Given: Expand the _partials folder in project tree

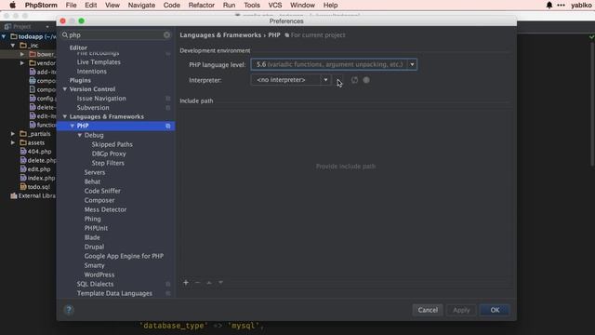Looking at the screenshot, I should tap(13, 134).
